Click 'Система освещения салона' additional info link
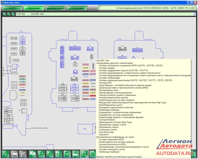 point(112,149)
